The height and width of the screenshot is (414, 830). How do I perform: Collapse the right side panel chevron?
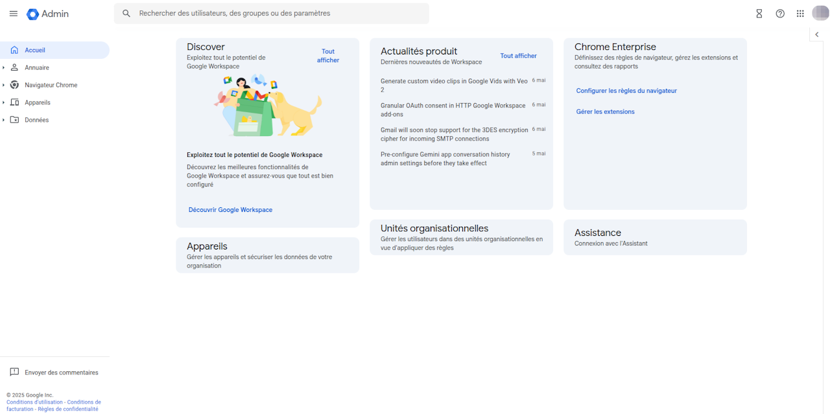click(x=817, y=34)
